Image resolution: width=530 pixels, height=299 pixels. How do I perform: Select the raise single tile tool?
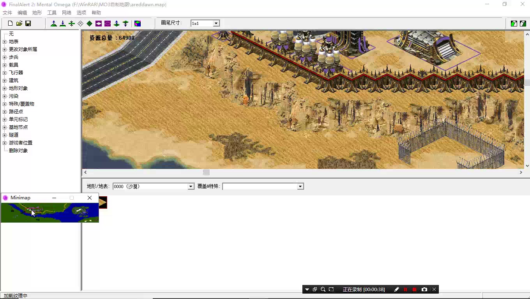coord(117,23)
